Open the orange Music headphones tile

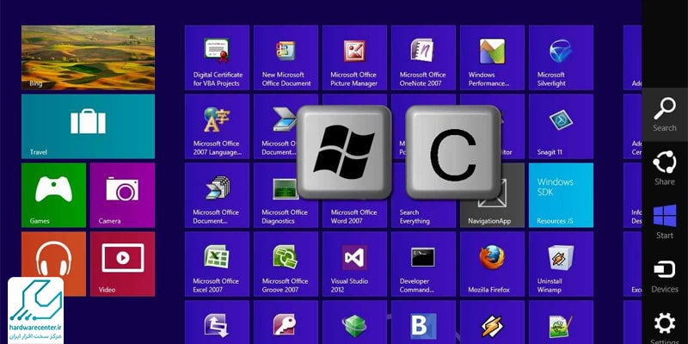point(53,264)
